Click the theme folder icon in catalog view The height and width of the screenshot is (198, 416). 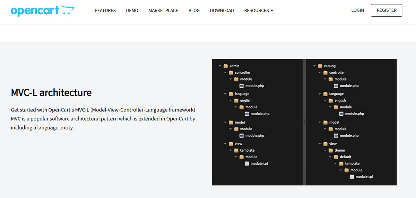click(x=331, y=150)
